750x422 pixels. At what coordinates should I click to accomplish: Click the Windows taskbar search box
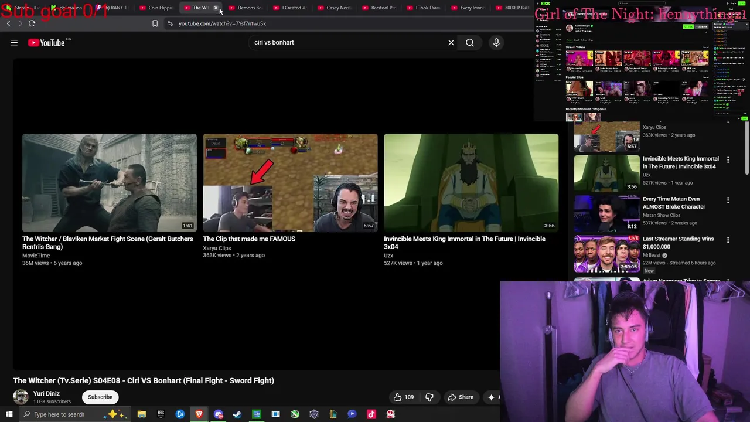tap(76, 414)
